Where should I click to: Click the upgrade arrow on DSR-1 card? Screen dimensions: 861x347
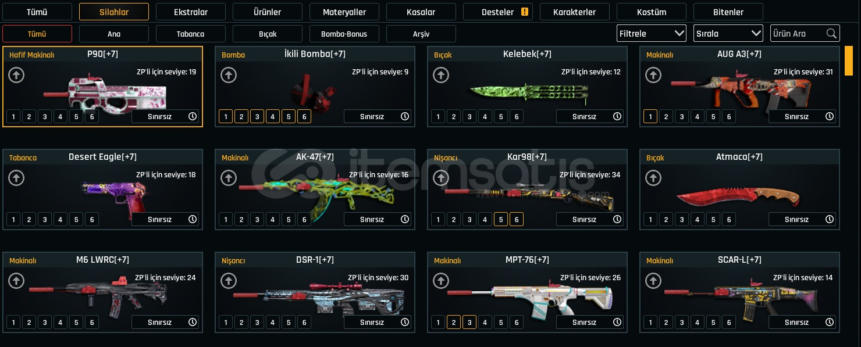click(229, 281)
